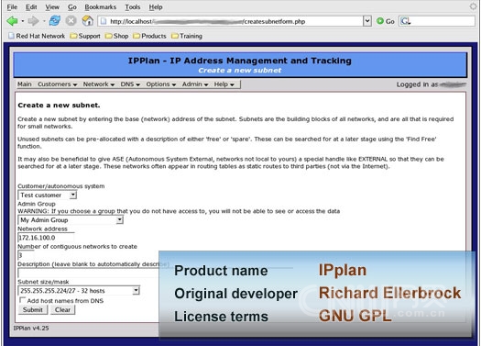This screenshot has height=346, width=481.
Task: Open the DNS menu in IPPlan
Action: (130, 84)
